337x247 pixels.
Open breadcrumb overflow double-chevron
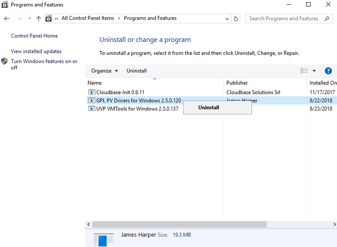(57, 19)
